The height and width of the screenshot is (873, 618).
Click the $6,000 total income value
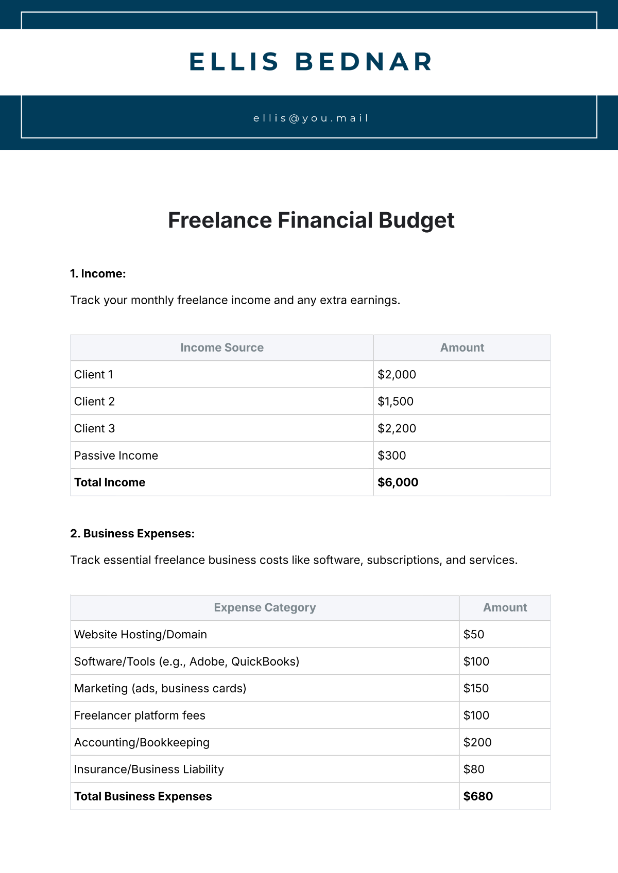[x=398, y=482]
